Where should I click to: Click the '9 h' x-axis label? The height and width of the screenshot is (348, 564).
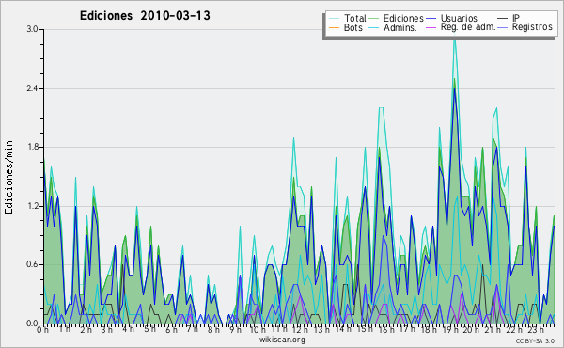[x=235, y=329]
